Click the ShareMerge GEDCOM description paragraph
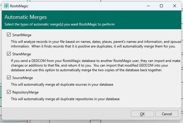The height and width of the screenshot is (123, 183). click(95, 66)
